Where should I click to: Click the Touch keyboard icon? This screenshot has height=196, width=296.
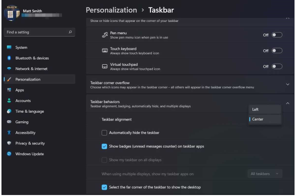[105, 51]
